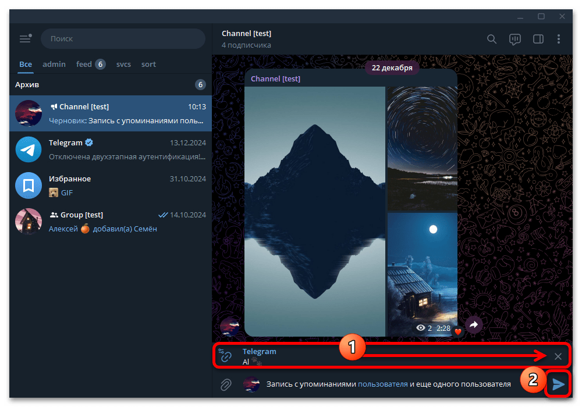The image size is (582, 407).
Task: Click the Channel [test] chat avatar
Action: coord(29,113)
